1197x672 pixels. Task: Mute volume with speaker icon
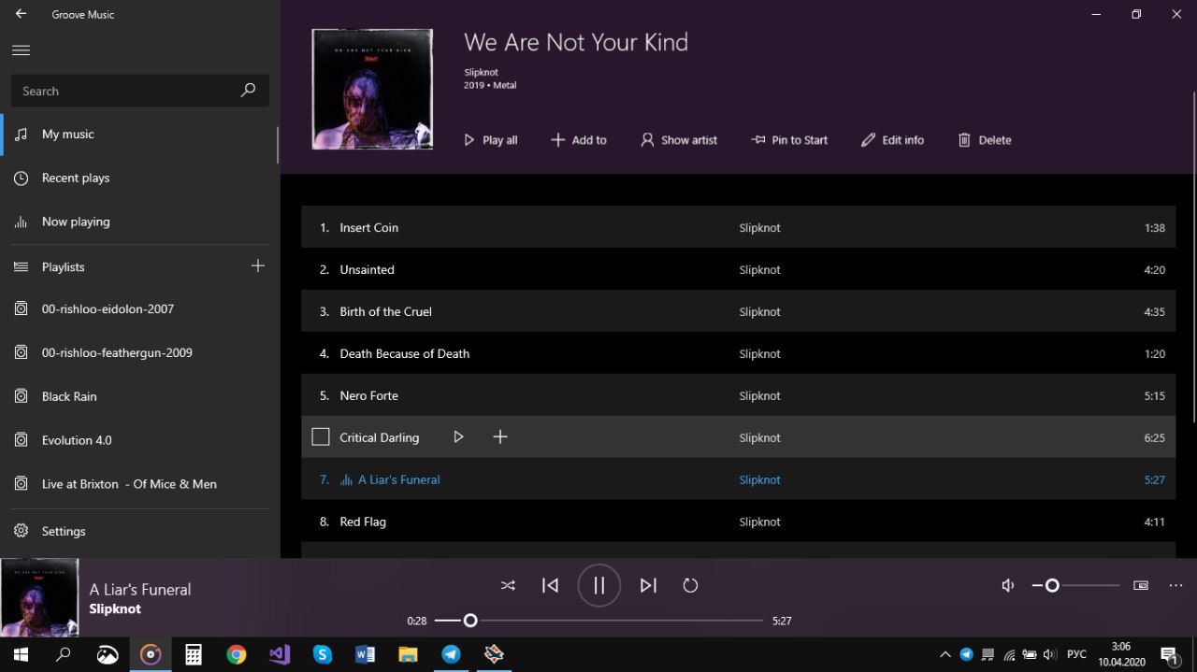tap(1008, 585)
